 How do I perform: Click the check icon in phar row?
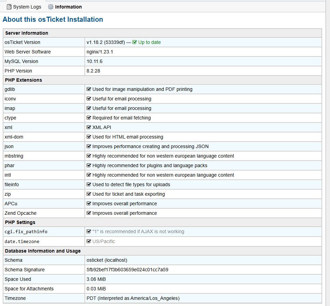pos(89,165)
